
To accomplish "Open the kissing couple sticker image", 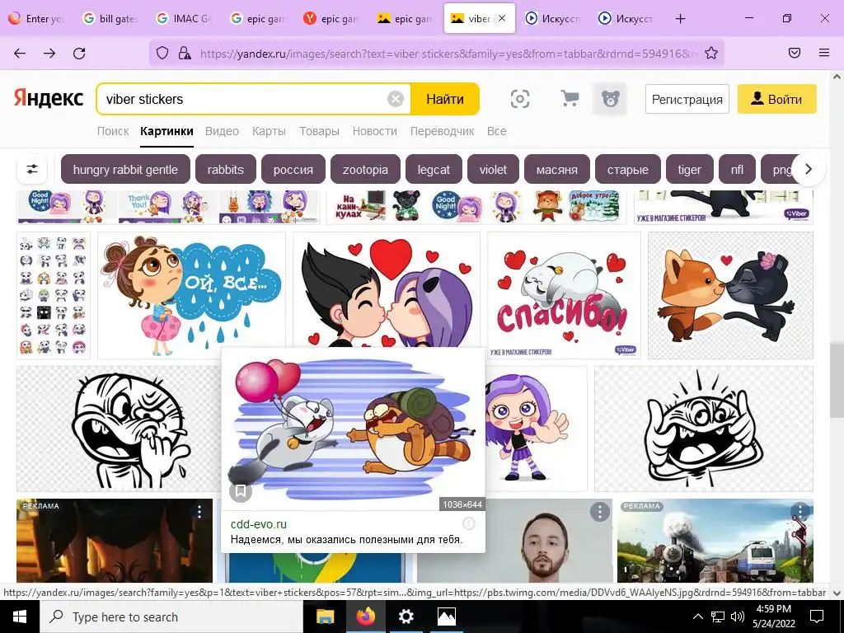I will [x=386, y=289].
